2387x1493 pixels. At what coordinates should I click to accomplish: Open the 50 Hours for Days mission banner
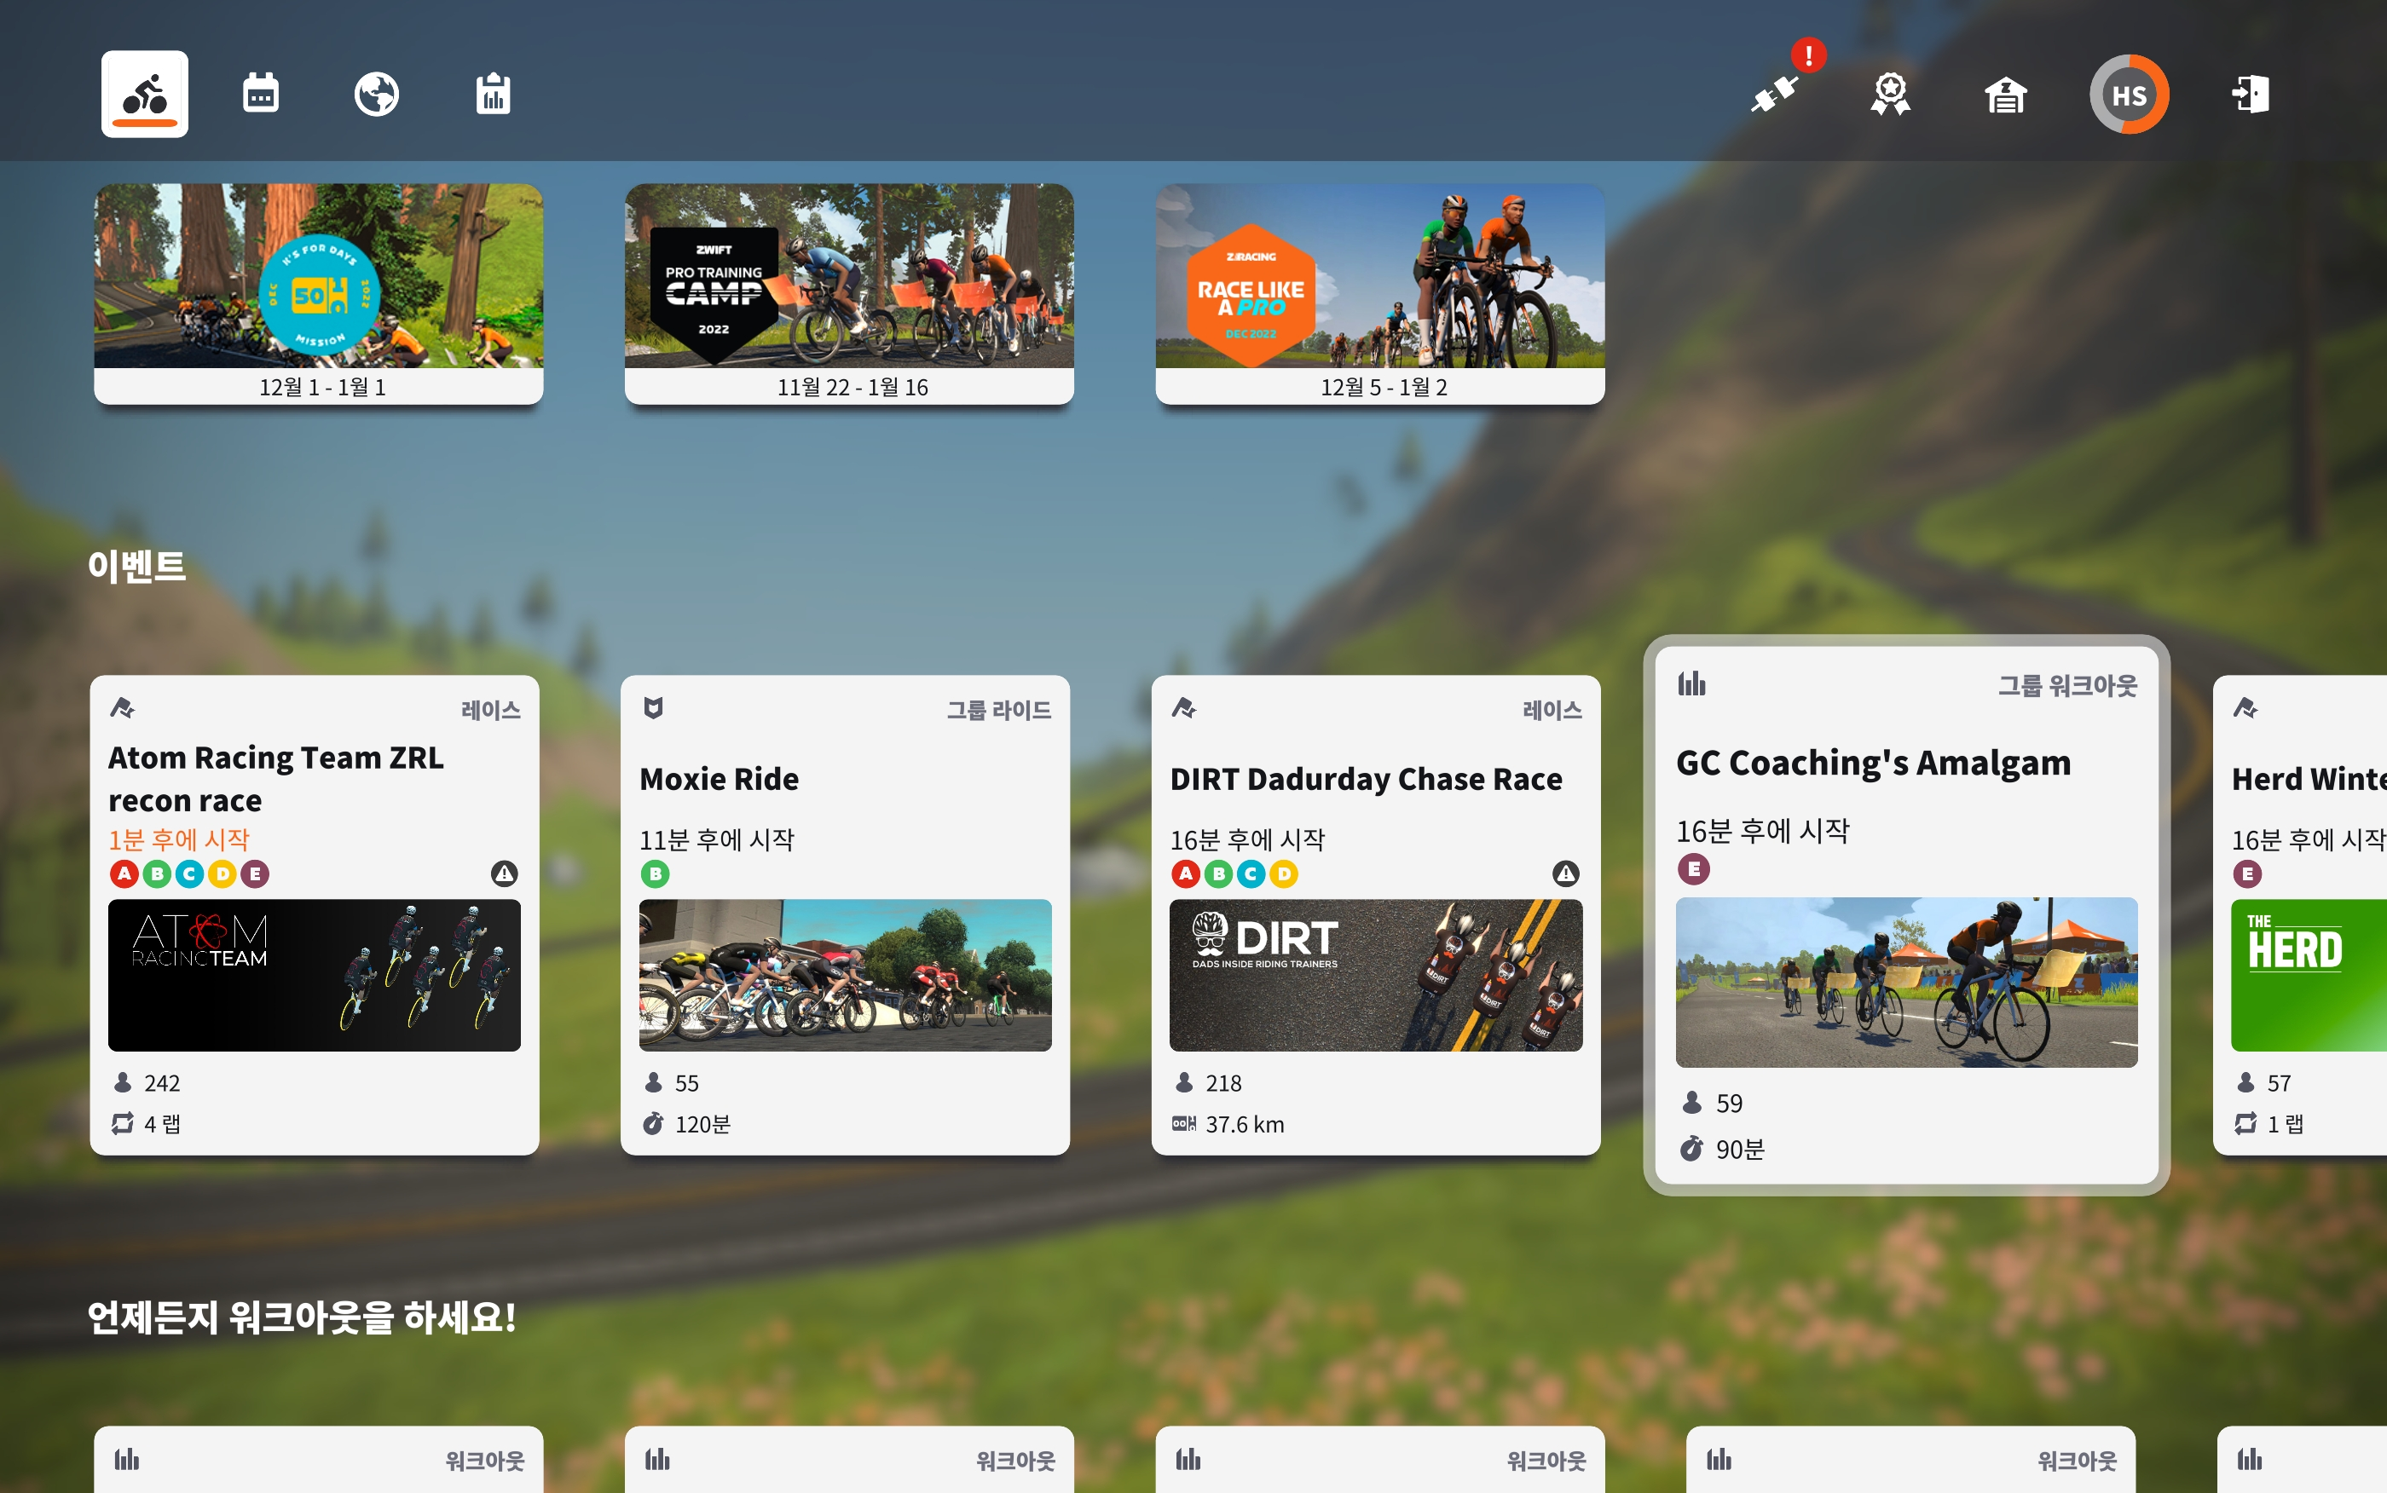[x=318, y=293]
